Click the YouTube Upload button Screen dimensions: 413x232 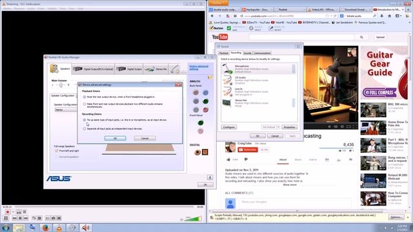click(380, 37)
